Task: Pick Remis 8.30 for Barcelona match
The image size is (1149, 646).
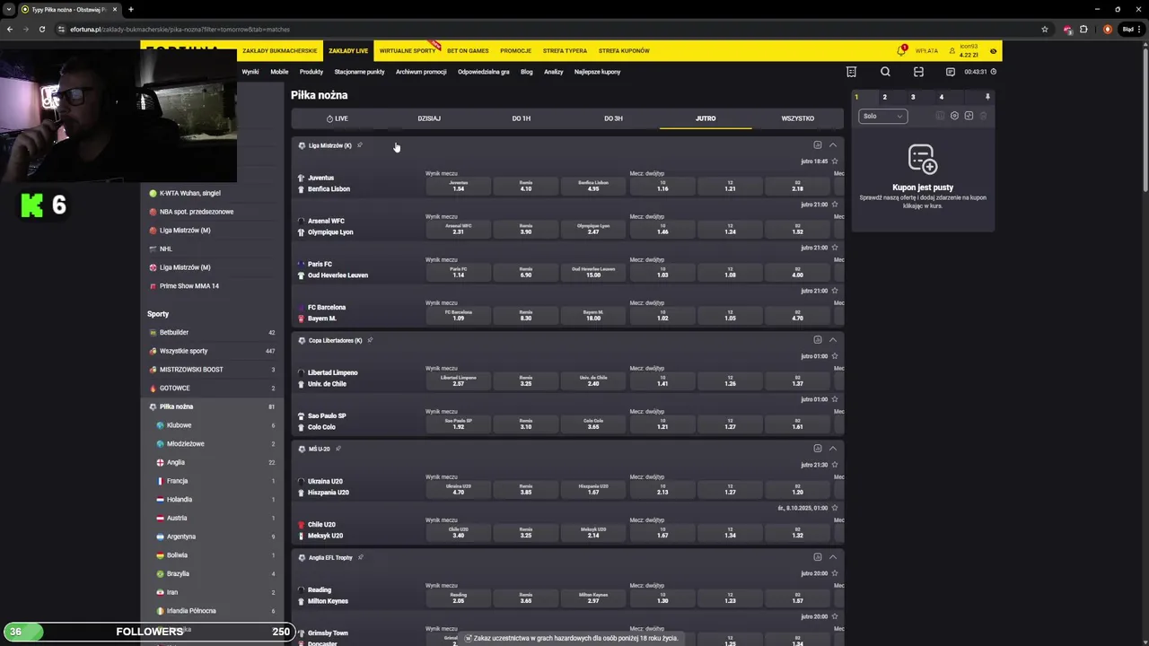Action: (526, 315)
